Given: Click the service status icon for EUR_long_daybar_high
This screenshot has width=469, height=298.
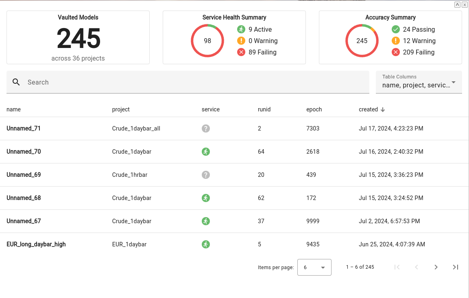Looking at the screenshot, I should click(206, 244).
